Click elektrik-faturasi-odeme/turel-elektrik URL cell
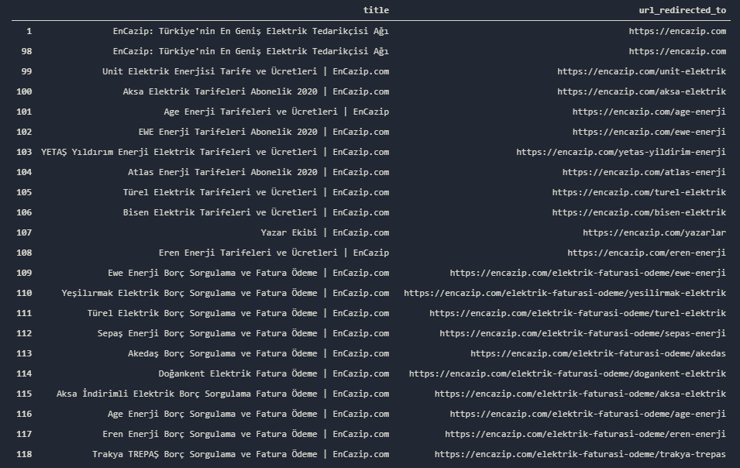The height and width of the screenshot is (468, 740). (x=577, y=313)
